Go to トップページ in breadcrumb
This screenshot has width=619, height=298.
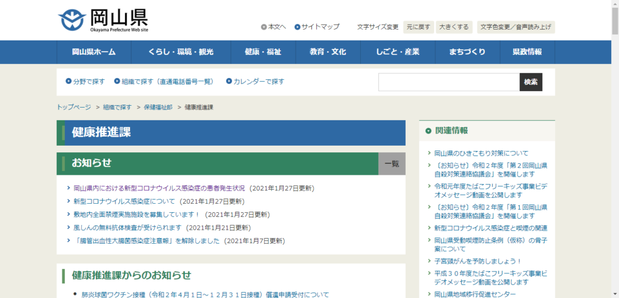(74, 107)
